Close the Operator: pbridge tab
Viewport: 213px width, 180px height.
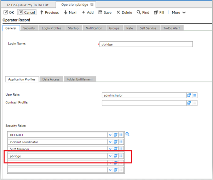click(92, 4)
